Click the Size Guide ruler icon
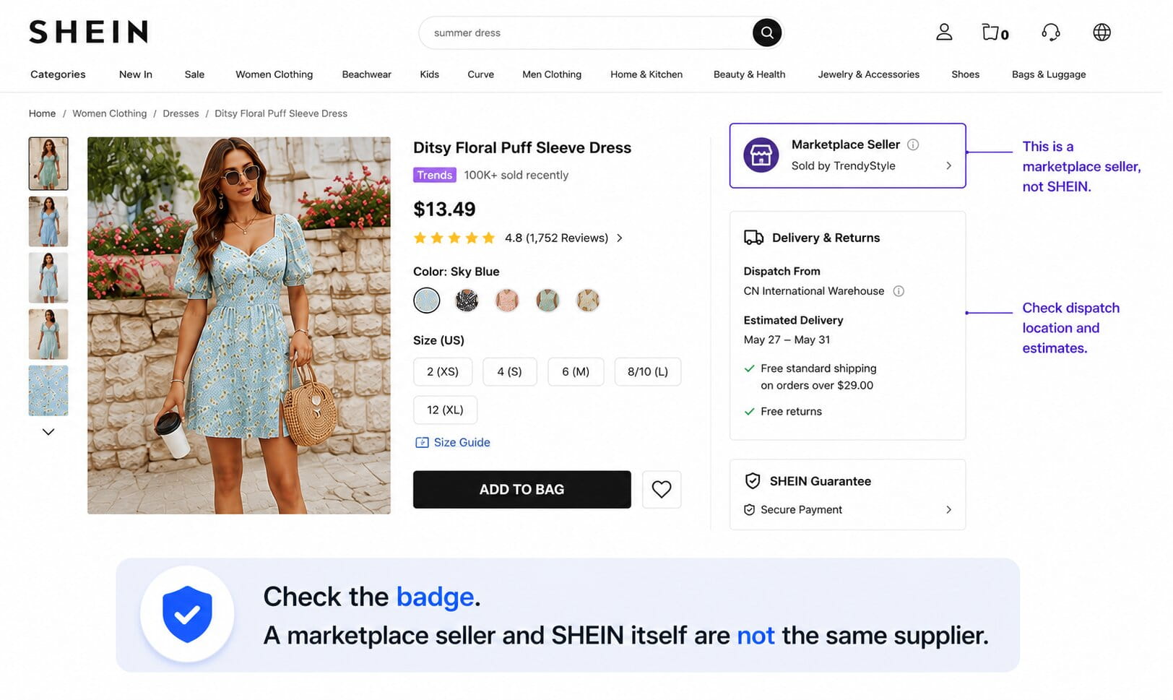 pos(422,443)
